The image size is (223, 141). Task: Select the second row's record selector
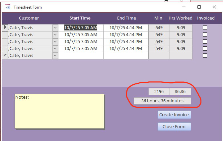pyautogui.click(x=5, y=34)
